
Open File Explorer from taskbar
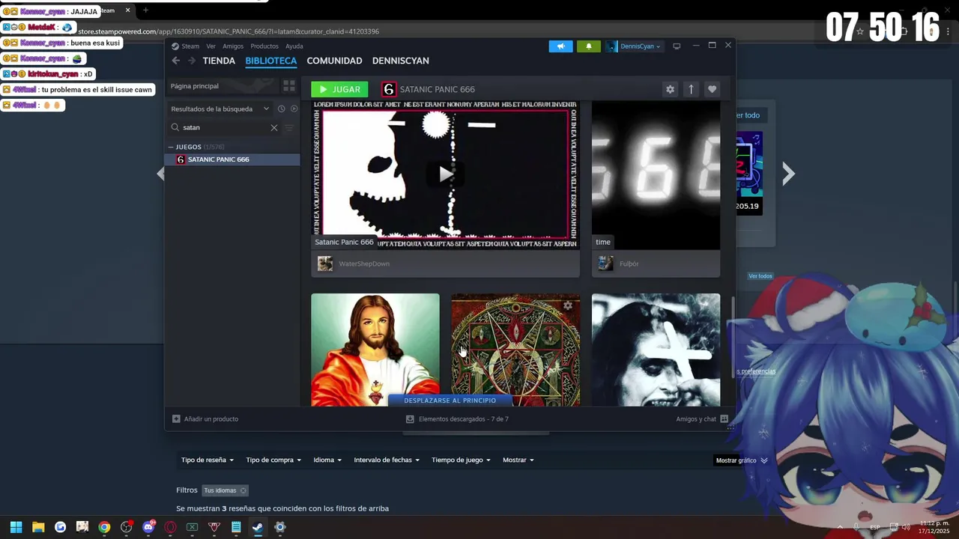[38, 527]
